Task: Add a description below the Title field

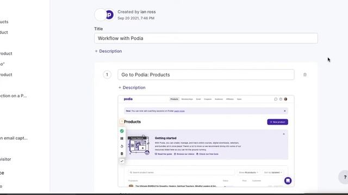Action: (108, 51)
